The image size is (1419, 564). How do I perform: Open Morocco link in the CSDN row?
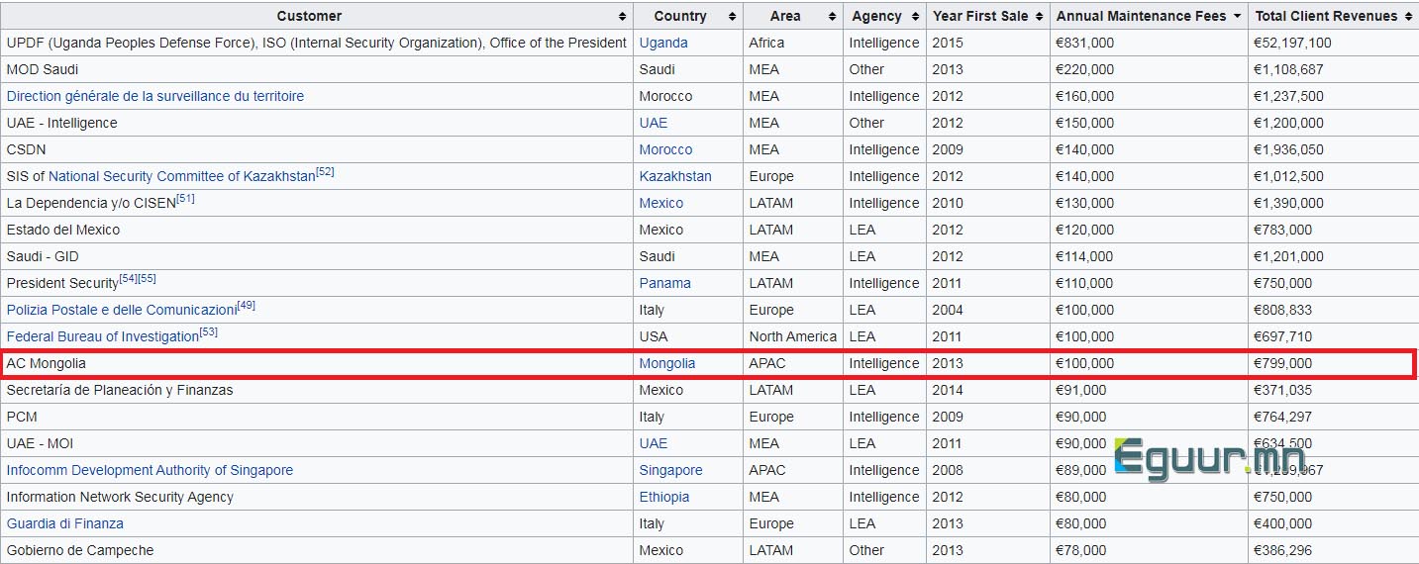click(x=665, y=149)
